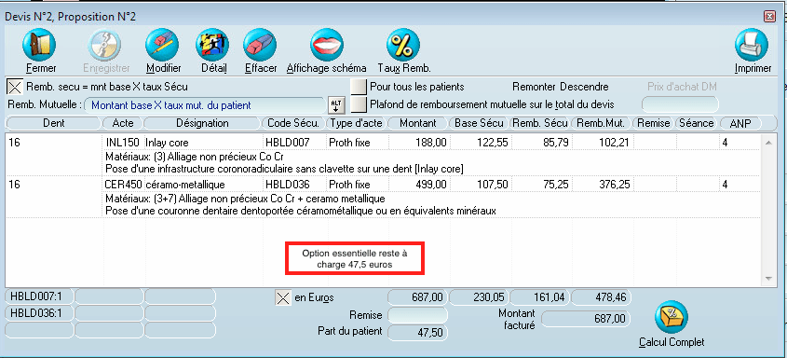The height and width of the screenshot is (358, 787).
Task: Enable Plafond de remboursement mutuelle checkbox
Action: point(359,104)
